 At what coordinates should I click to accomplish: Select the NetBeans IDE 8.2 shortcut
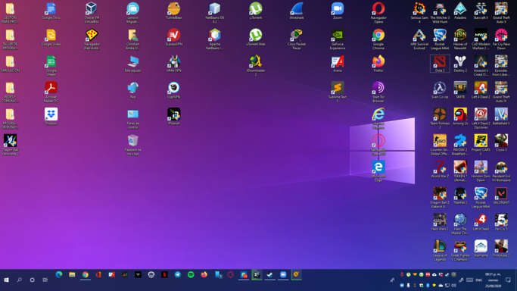pos(215,13)
